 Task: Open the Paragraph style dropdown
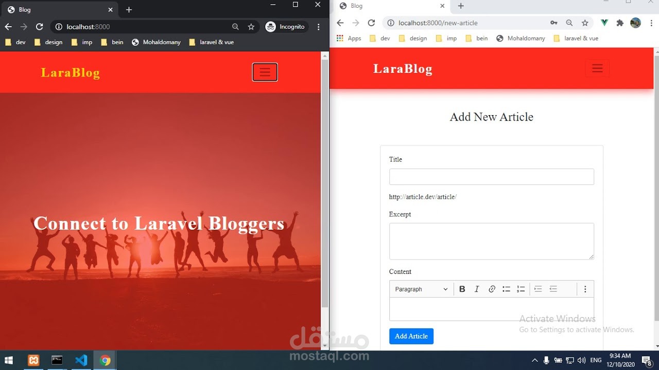point(421,289)
